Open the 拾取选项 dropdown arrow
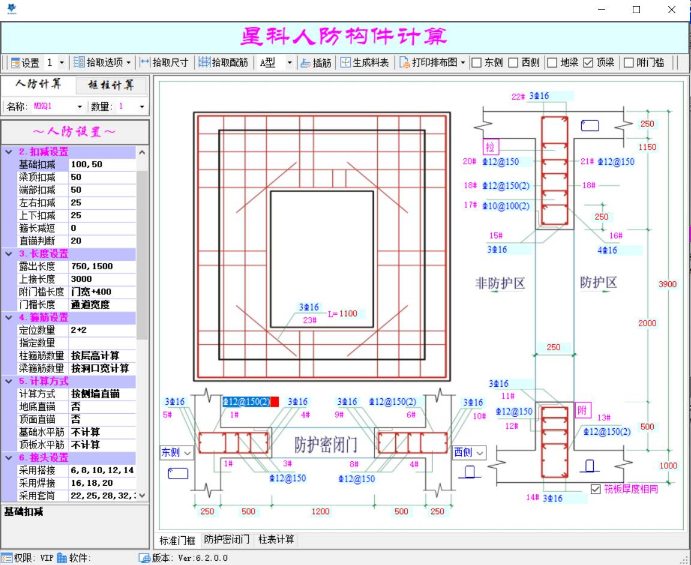691x565 pixels. click(129, 62)
